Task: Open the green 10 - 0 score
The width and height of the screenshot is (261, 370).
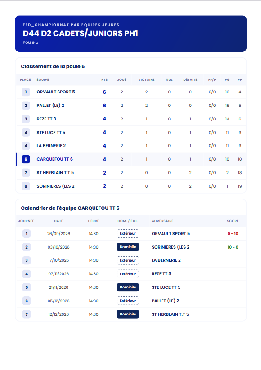Action: [x=233, y=247]
